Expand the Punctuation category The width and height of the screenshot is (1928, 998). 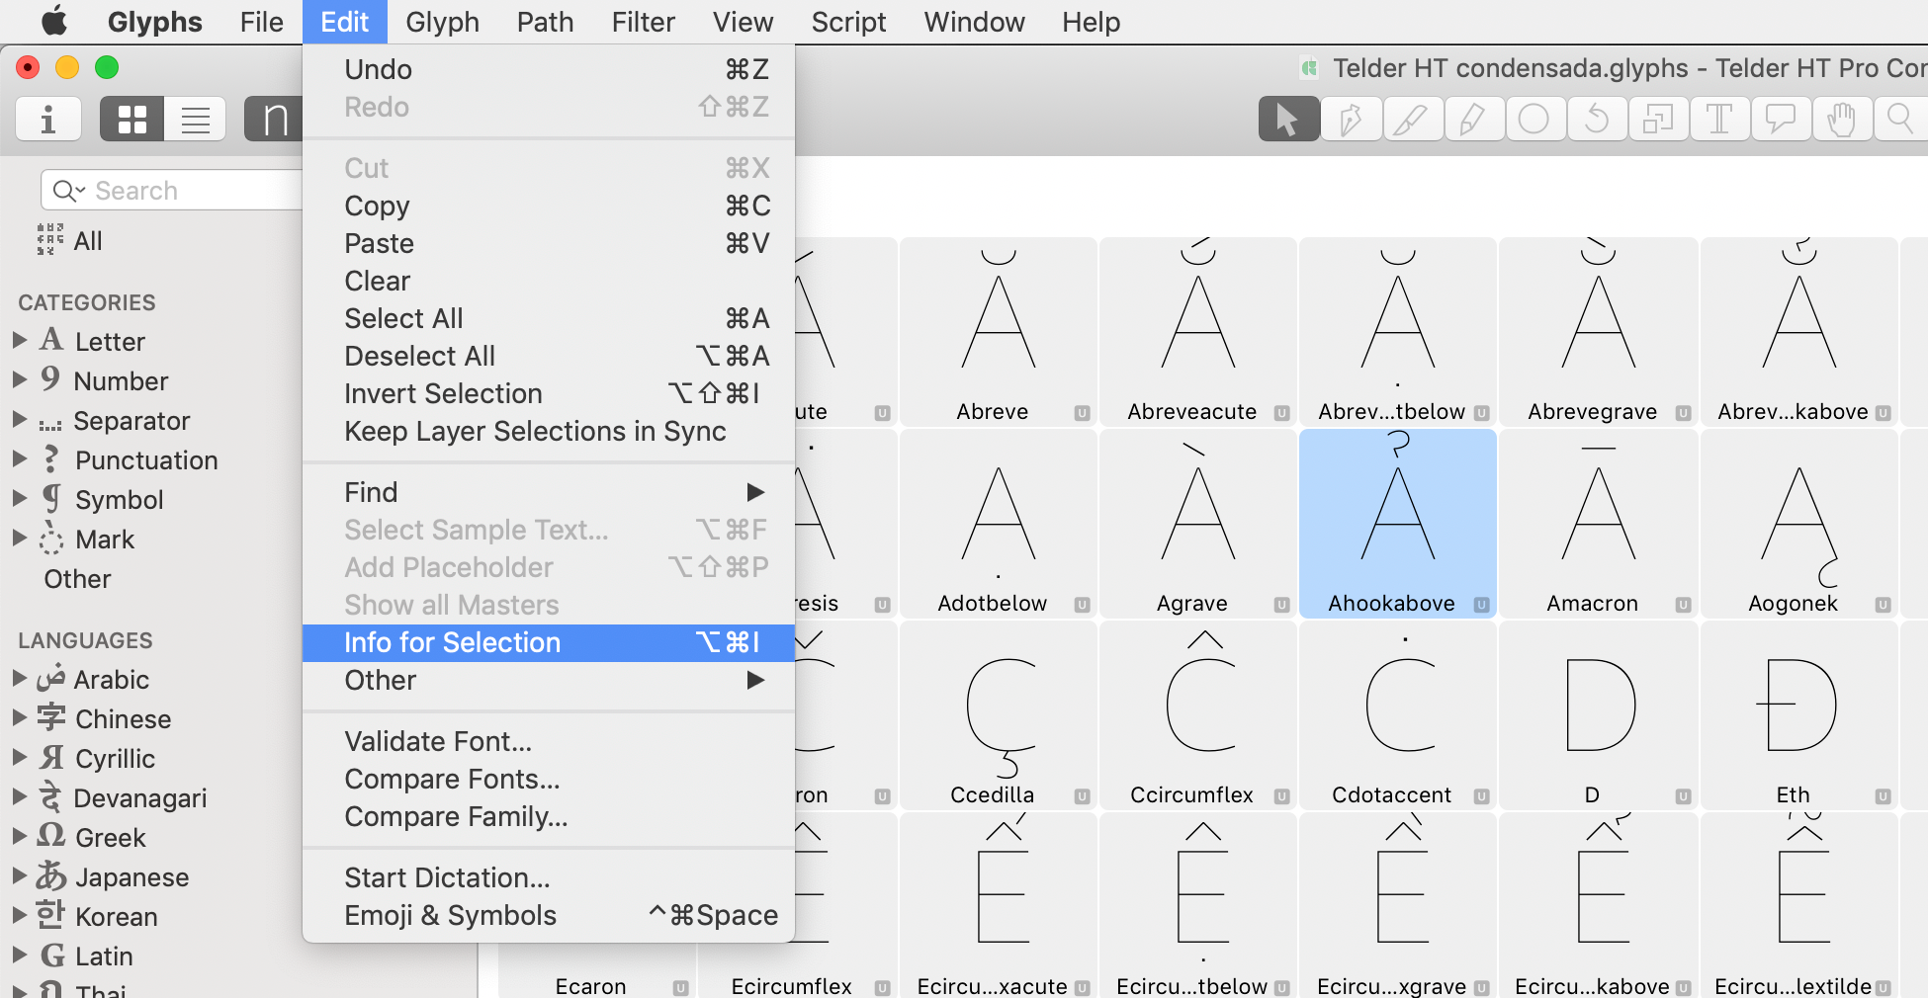pos(19,459)
